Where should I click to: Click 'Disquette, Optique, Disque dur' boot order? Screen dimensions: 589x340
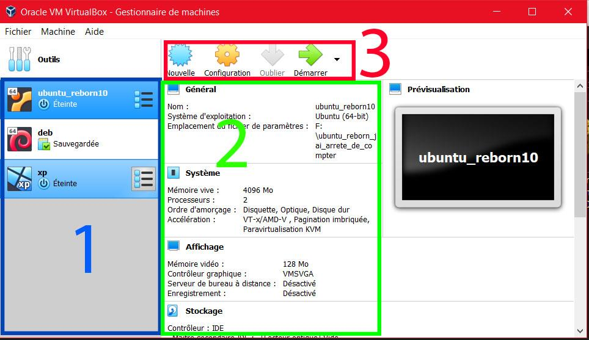pos(296,210)
